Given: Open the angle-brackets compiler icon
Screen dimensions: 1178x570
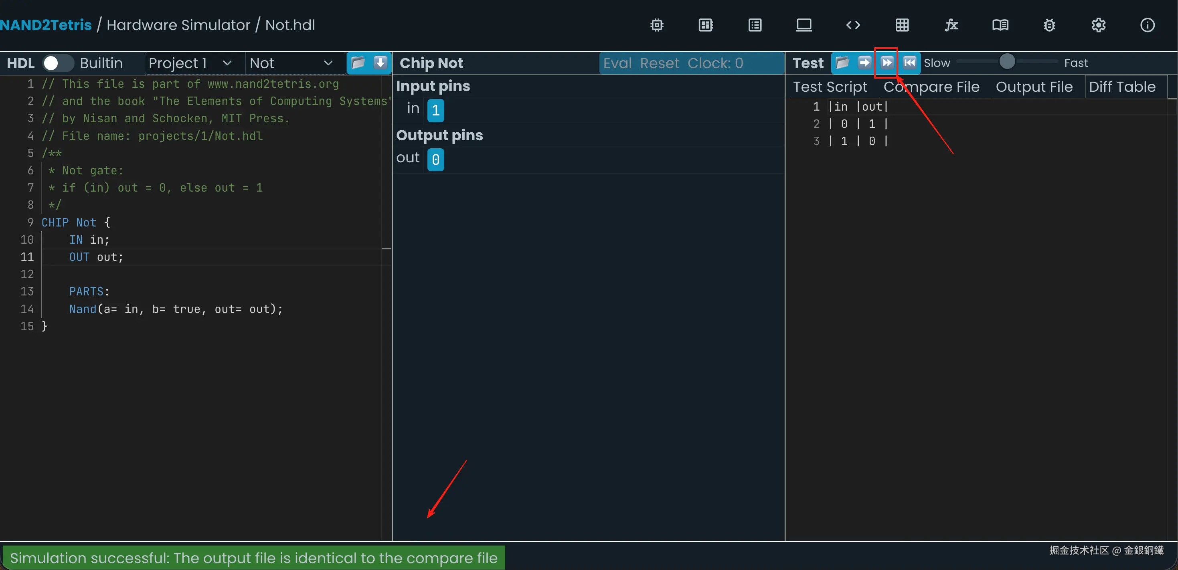Looking at the screenshot, I should [853, 25].
